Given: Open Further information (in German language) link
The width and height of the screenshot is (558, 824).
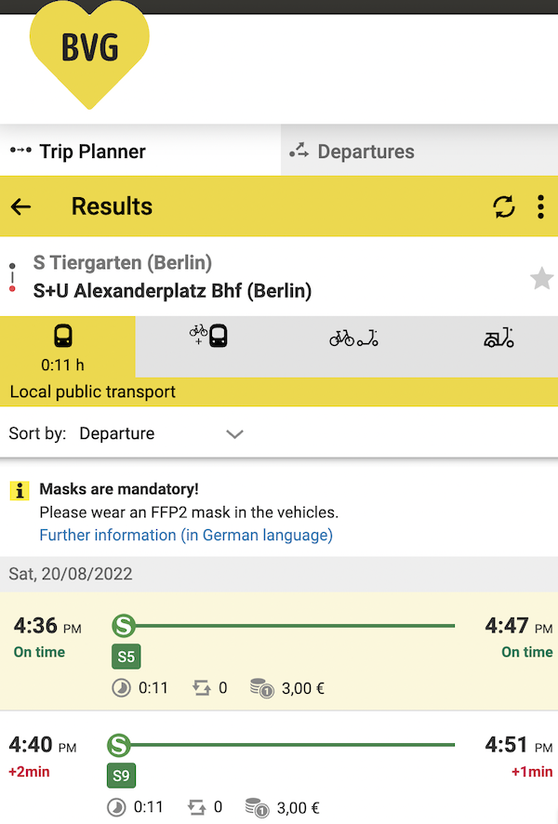Looking at the screenshot, I should coord(186,535).
